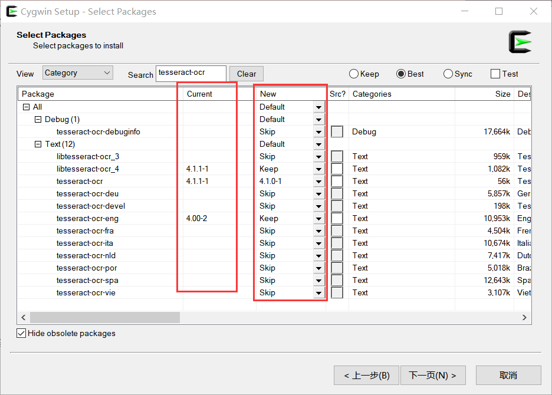Check Src box for tesseract-ocr-debuginfo
This screenshot has height=395, width=552.
[337, 131]
